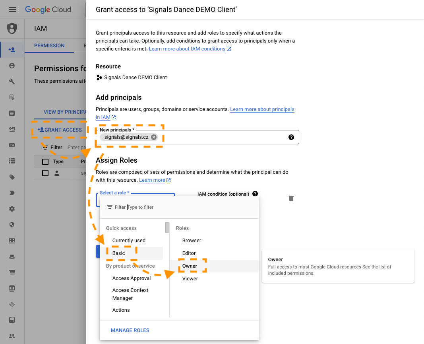
Task: Focus the New principals input field
Action: pos(197,137)
